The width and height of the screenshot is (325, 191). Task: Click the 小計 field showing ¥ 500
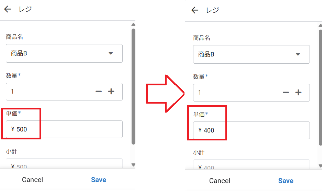(64, 165)
